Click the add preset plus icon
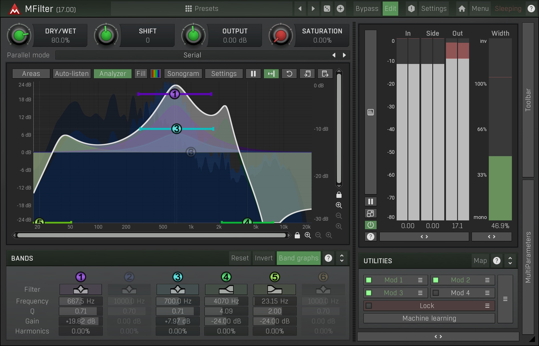The height and width of the screenshot is (346, 539). click(340, 9)
